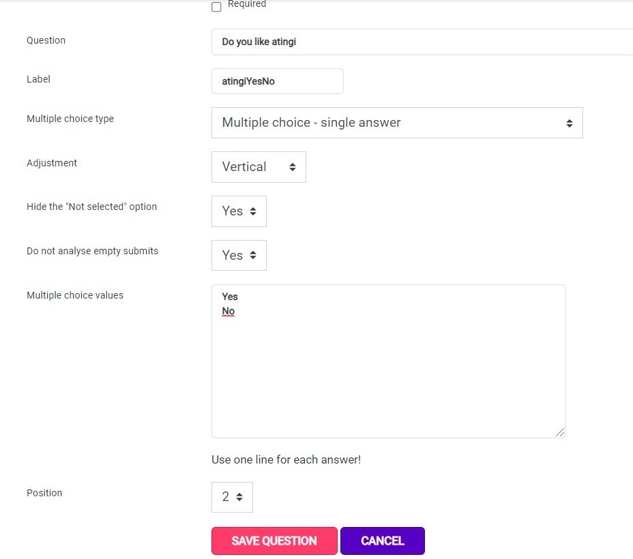The height and width of the screenshot is (559, 633).
Task: Click the "Use one line for each answer!" hint
Action: tap(286, 459)
